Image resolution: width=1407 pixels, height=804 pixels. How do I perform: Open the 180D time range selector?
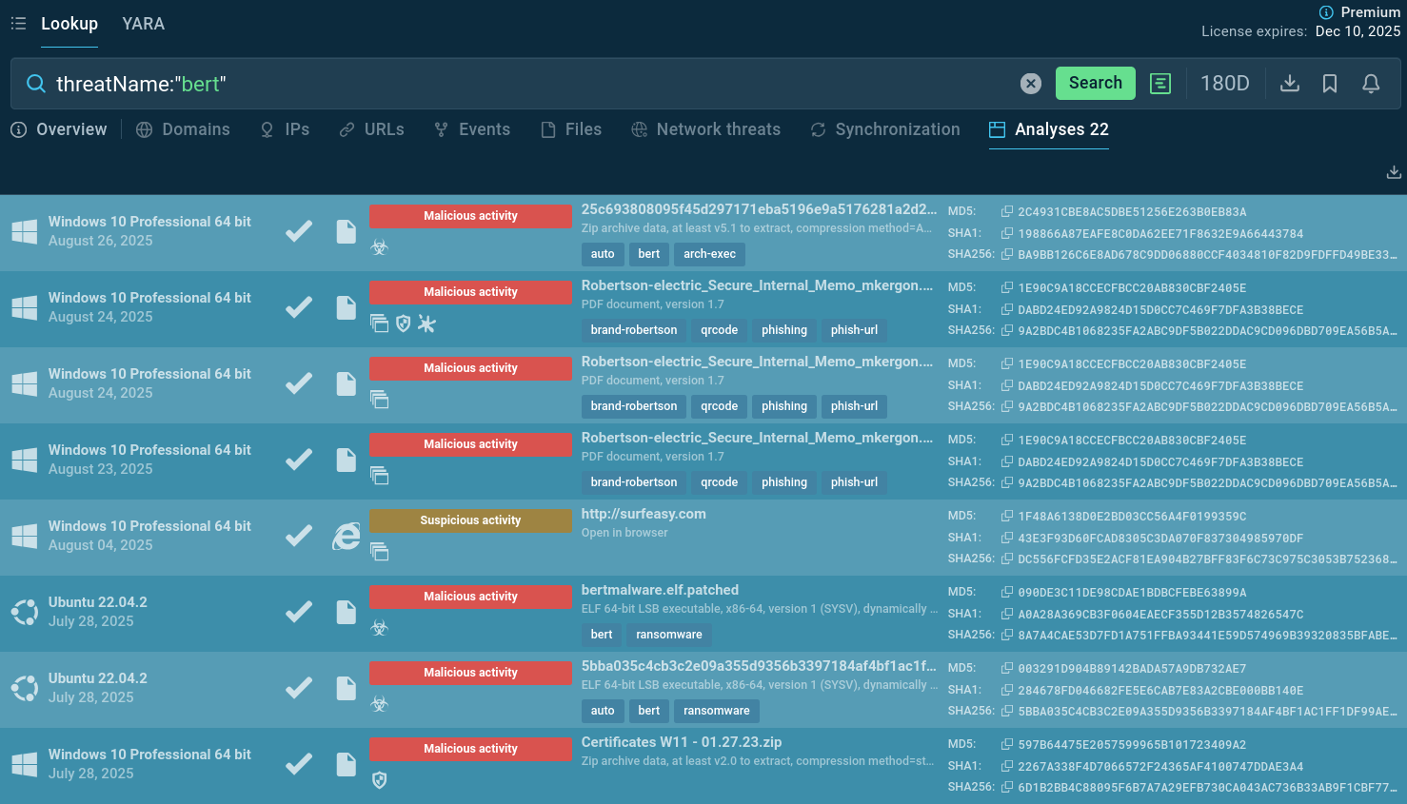click(x=1225, y=84)
